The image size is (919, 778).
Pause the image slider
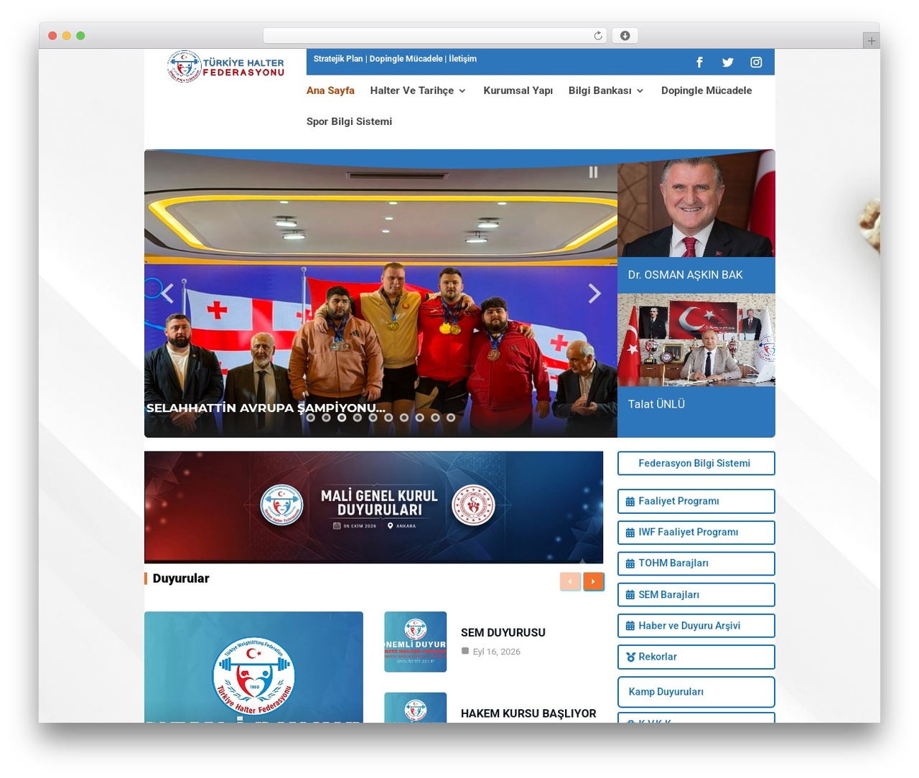pos(593,172)
